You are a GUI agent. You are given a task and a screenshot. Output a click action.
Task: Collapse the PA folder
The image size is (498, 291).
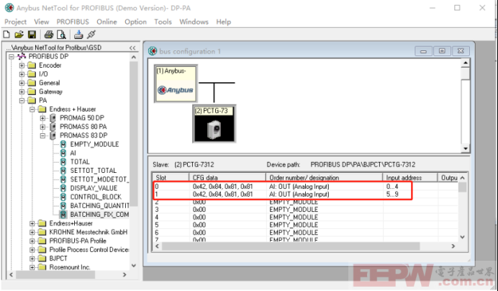point(22,101)
